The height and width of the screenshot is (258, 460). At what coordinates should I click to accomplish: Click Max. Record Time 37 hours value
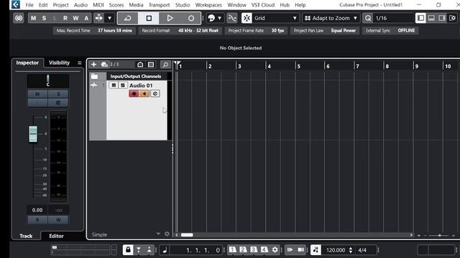[115, 30]
